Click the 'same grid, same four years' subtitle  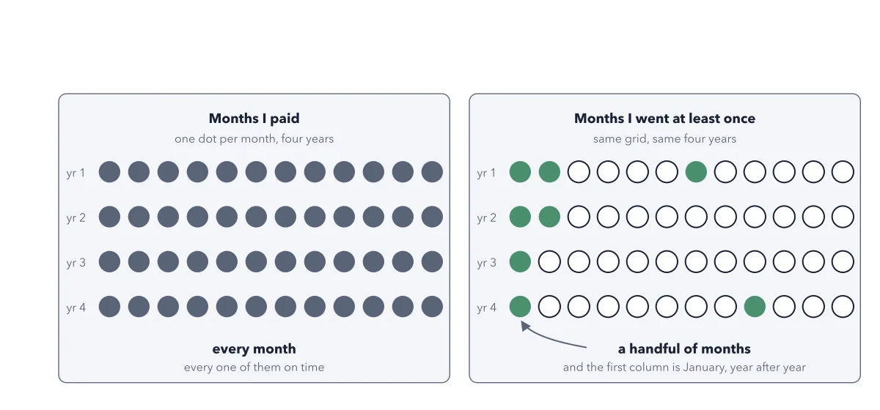(664, 138)
